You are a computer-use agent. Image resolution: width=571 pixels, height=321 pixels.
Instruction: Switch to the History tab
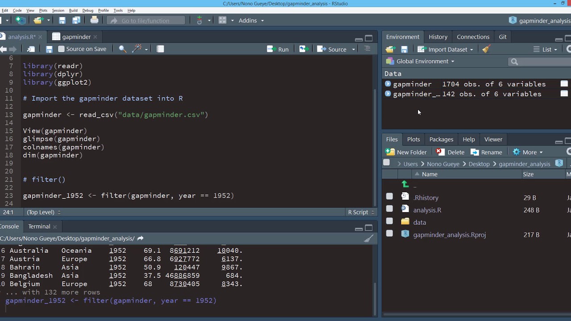438,37
